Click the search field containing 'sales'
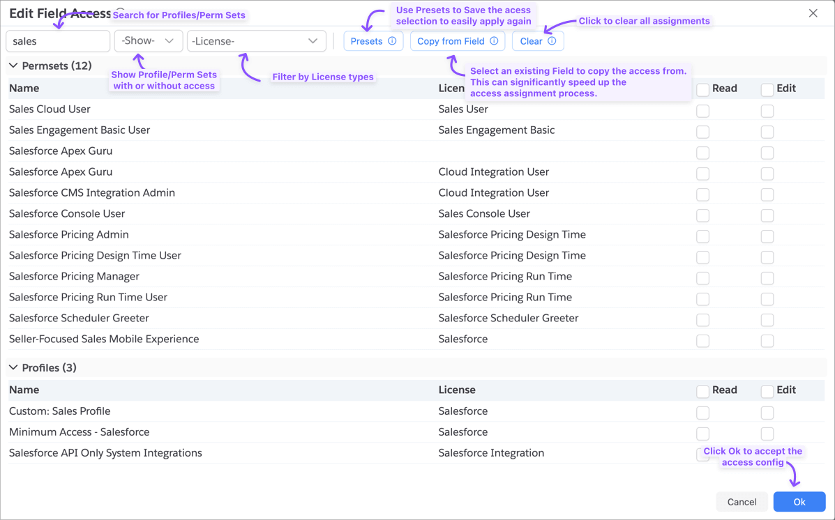Image resolution: width=835 pixels, height=520 pixels. pyautogui.click(x=58, y=41)
